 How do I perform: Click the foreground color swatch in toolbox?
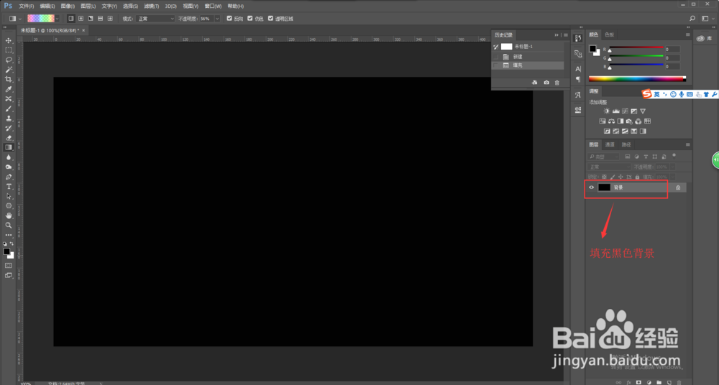coord(6,251)
